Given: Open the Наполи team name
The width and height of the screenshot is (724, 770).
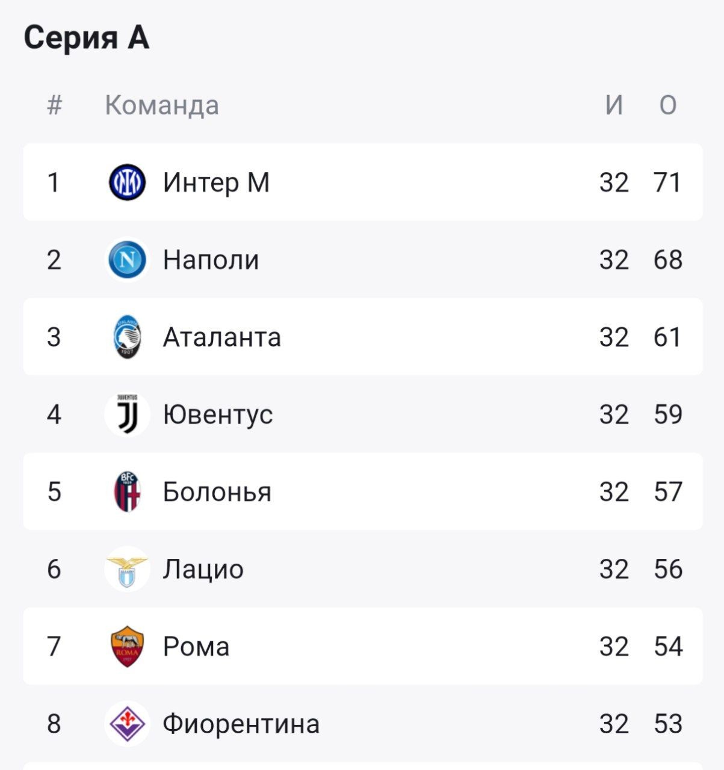Looking at the screenshot, I should (x=211, y=260).
